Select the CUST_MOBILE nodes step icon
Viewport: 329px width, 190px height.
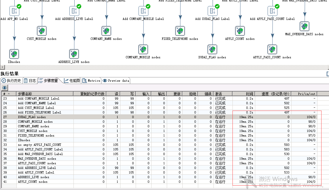coord(41,31)
